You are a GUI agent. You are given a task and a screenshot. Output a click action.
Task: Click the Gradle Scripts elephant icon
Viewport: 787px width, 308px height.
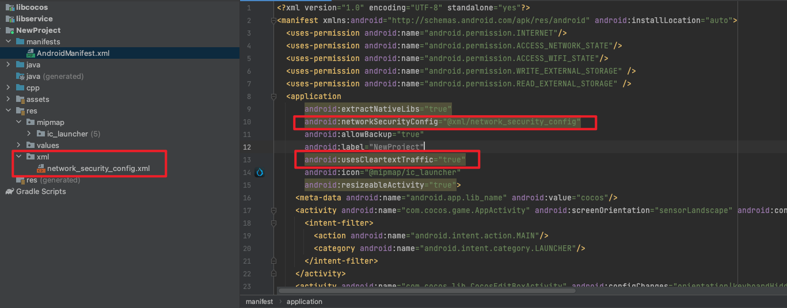[x=9, y=192]
